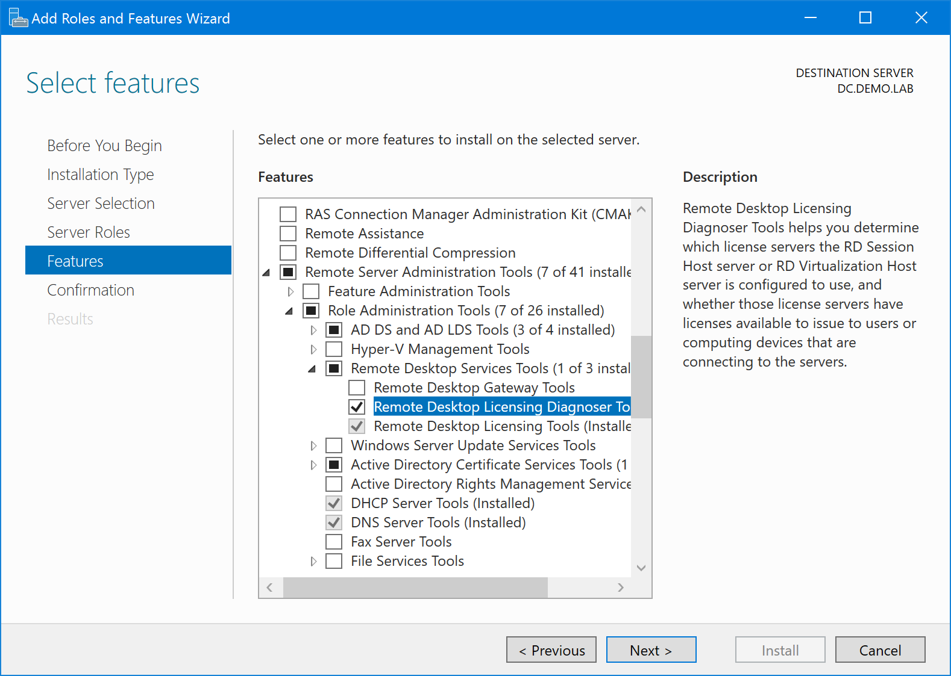The width and height of the screenshot is (951, 676).
Task: Uncheck Remote Desktop Licensing Diagnoser Tools
Action: coord(357,407)
